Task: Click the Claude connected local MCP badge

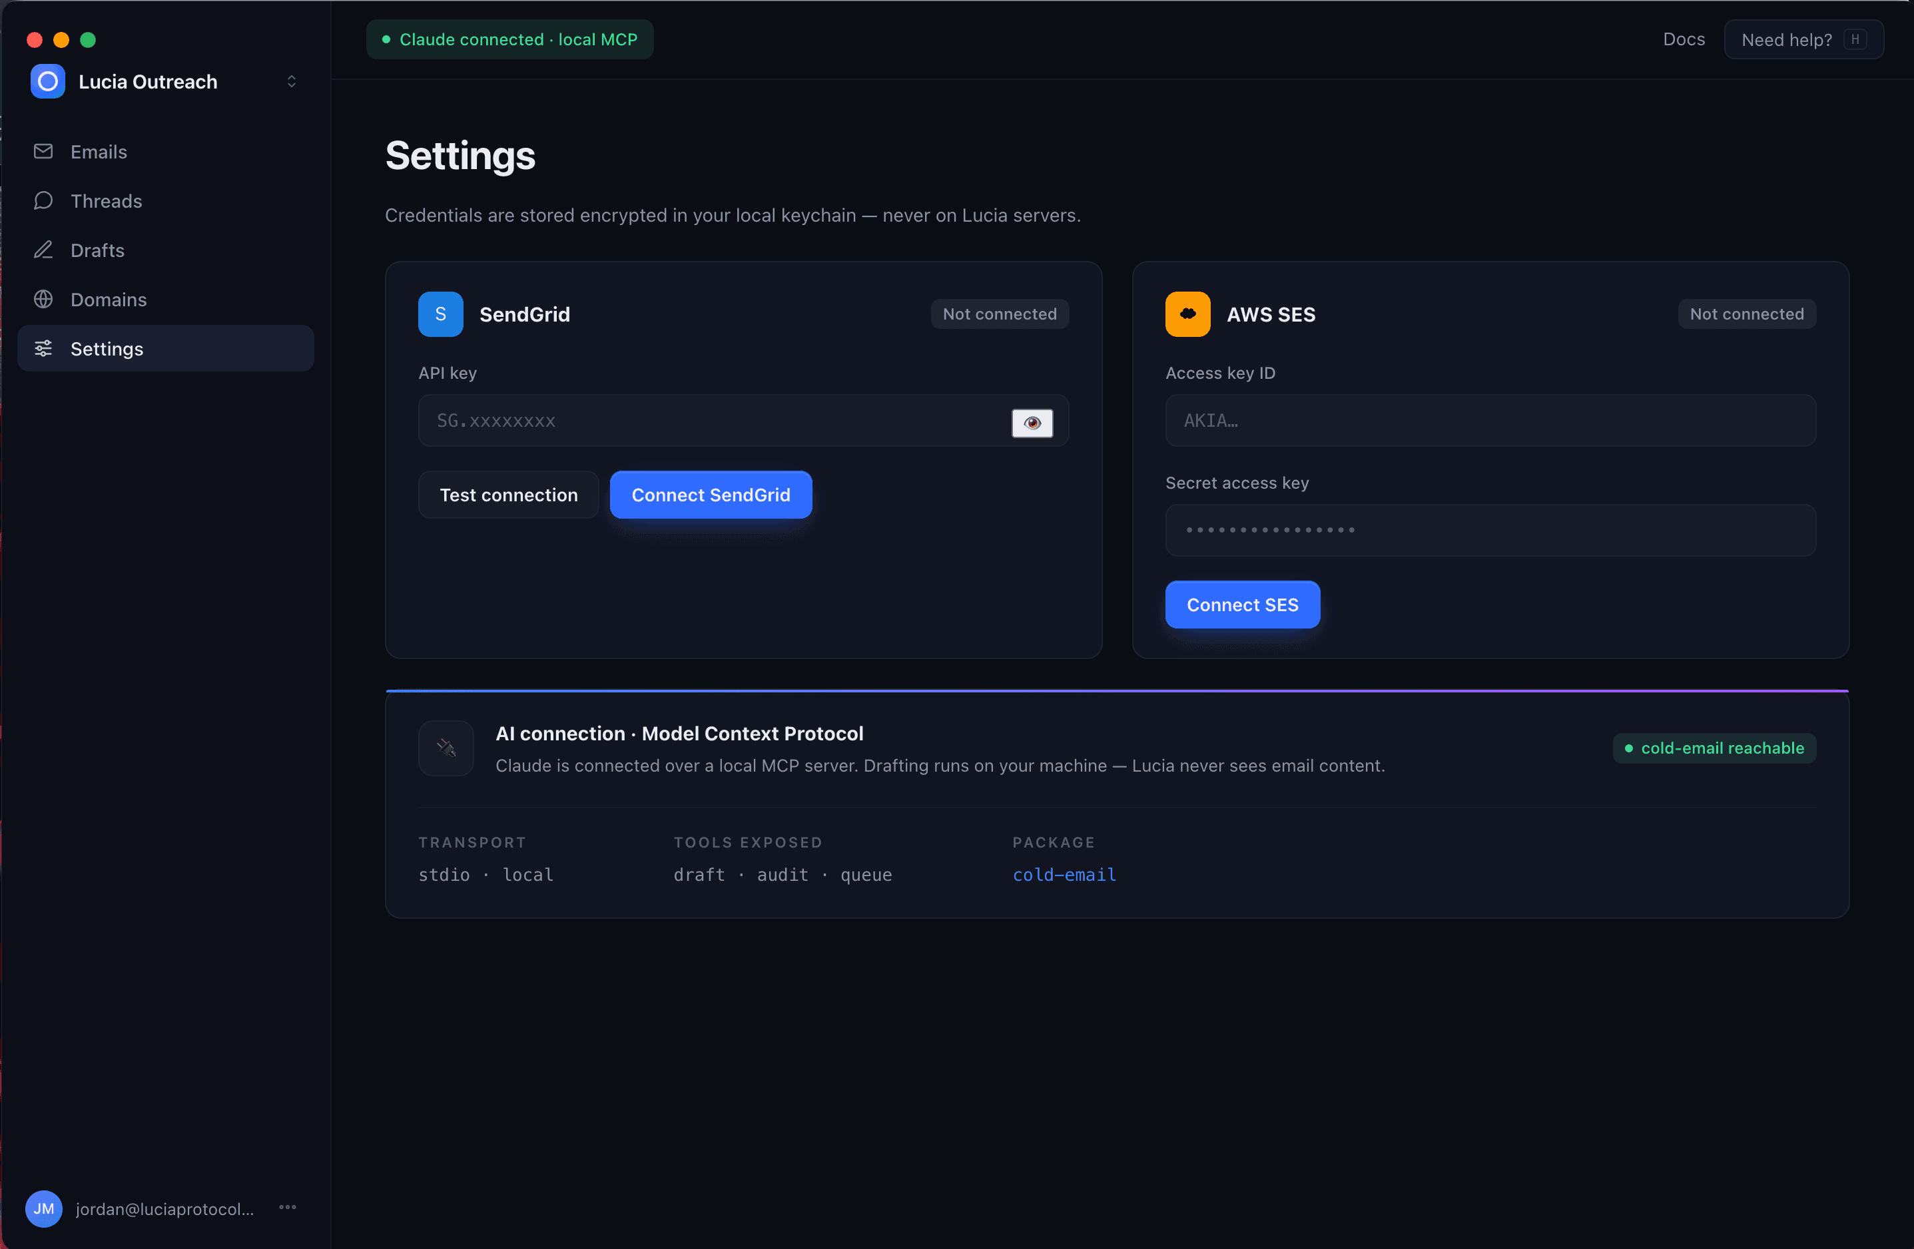Action: 510,39
